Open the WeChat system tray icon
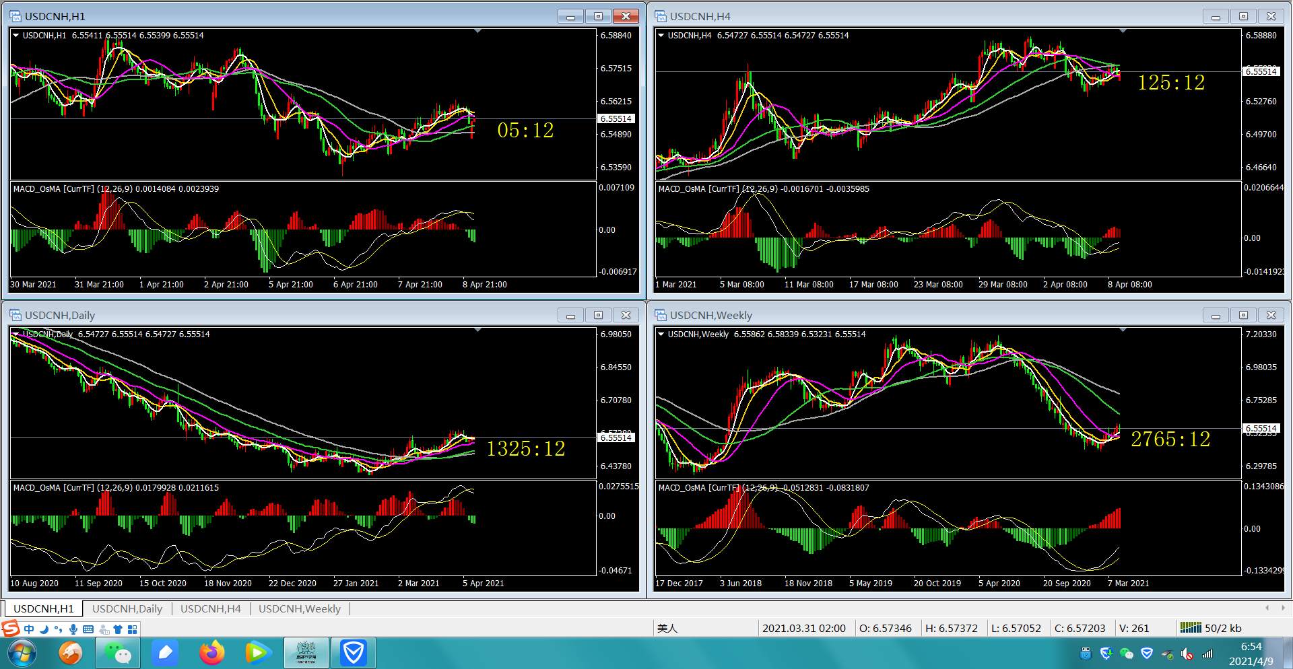The image size is (1293, 669). coord(1126,653)
